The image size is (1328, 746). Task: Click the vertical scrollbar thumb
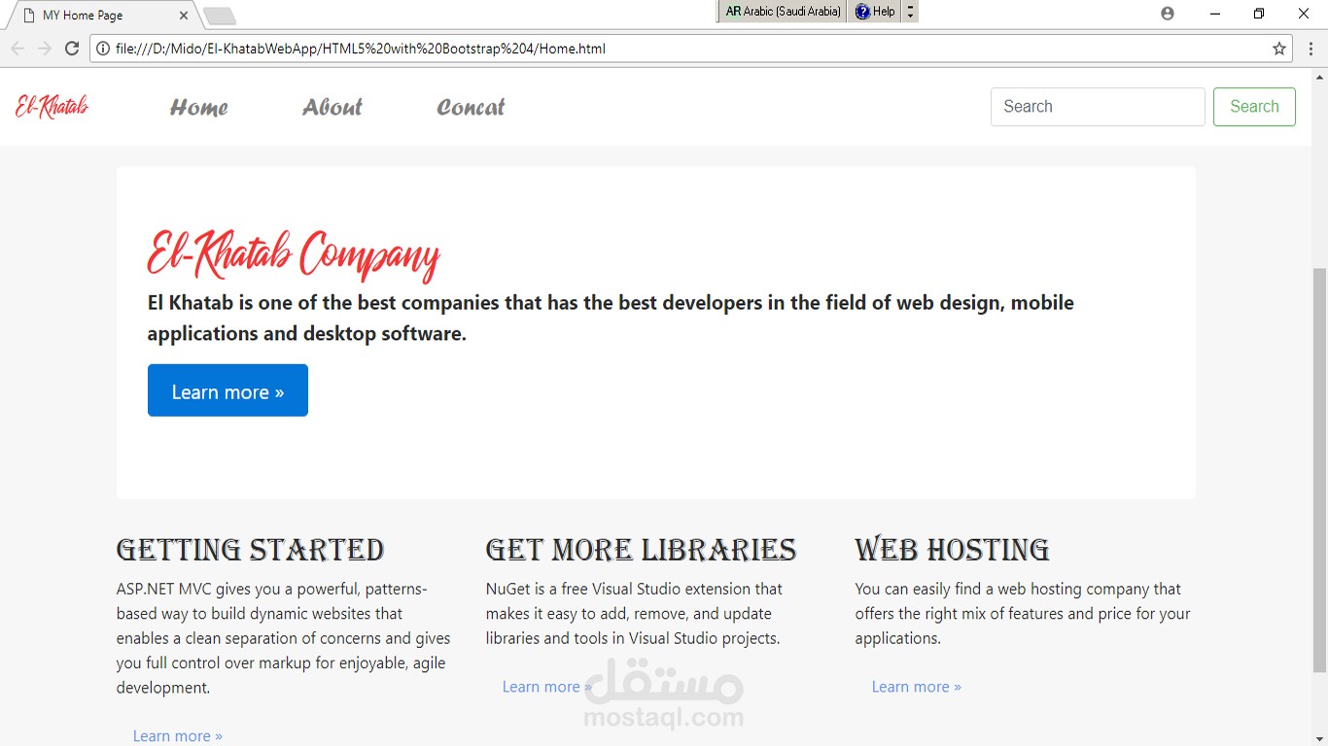click(x=1319, y=471)
